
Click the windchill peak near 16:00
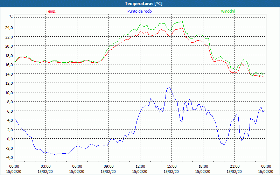pyautogui.click(x=182, y=21)
